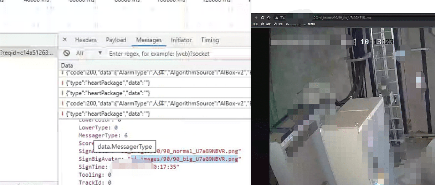Switch to the Timing tab
Image resolution: width=435 pixels, height=185 pixels.
[210, 40]
